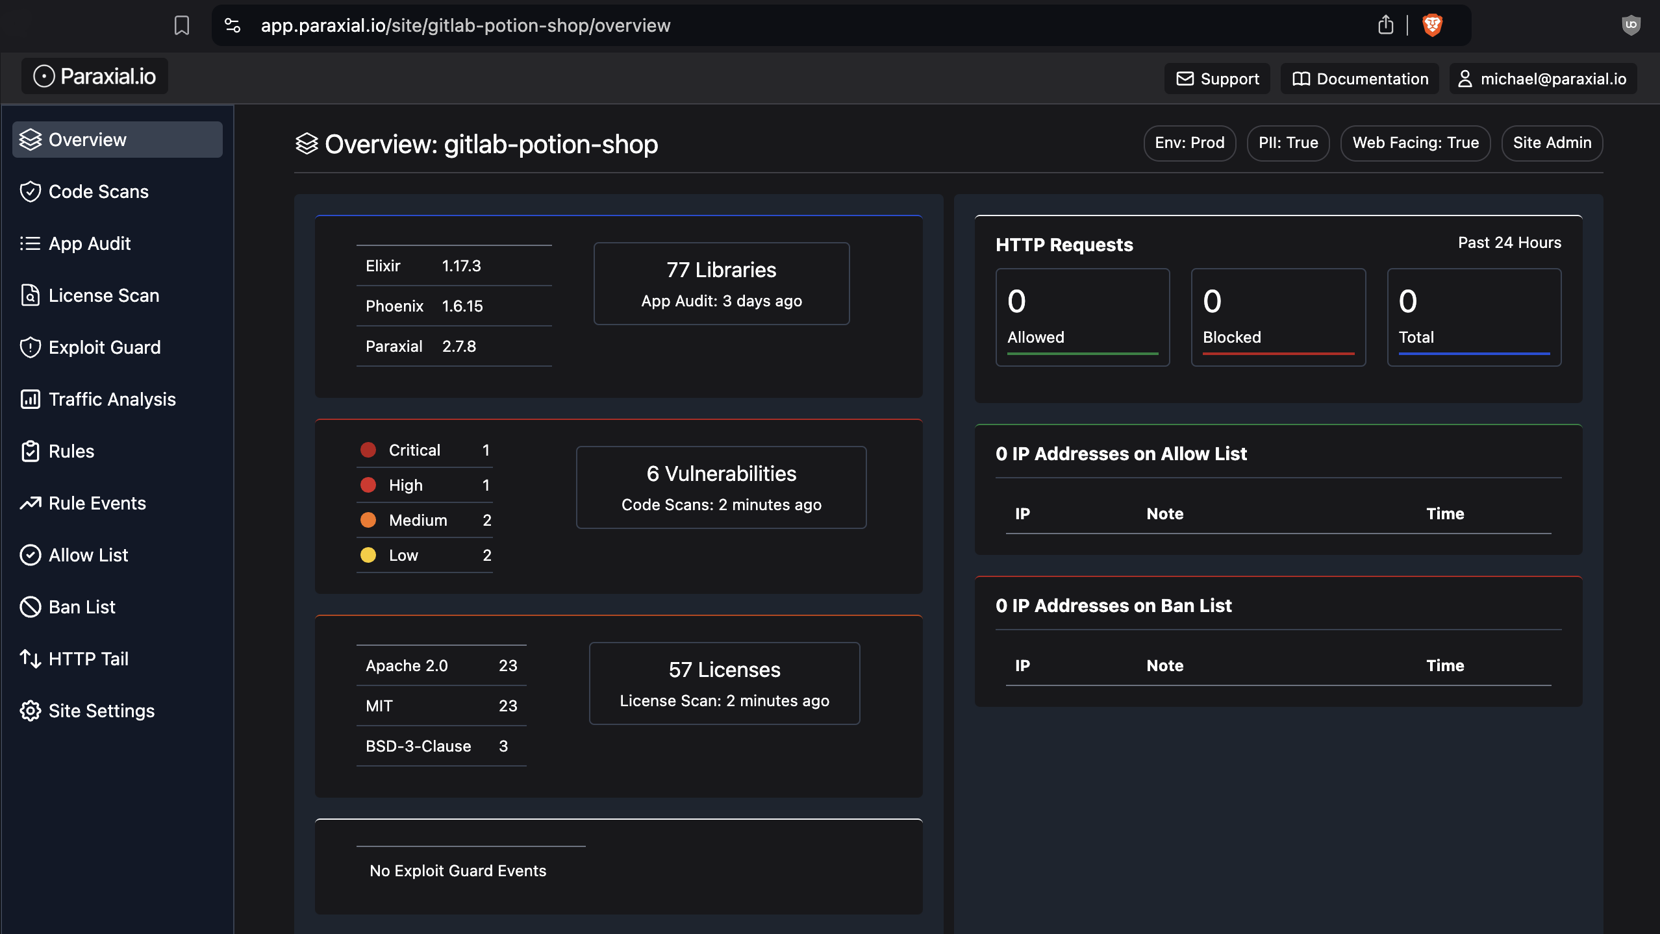
Task: Open site settings icon left of URL
Action: 233,25
